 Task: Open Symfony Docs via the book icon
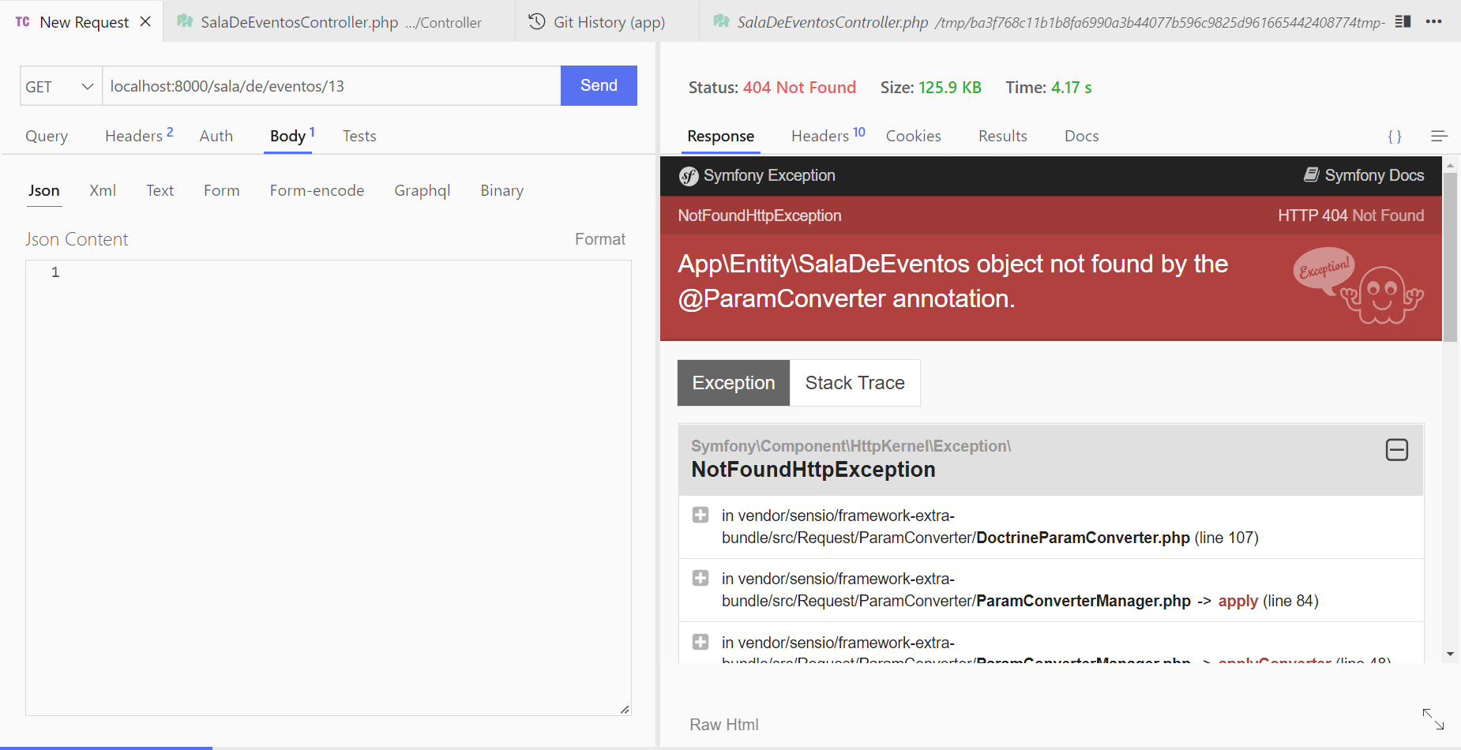[1311, 175]
